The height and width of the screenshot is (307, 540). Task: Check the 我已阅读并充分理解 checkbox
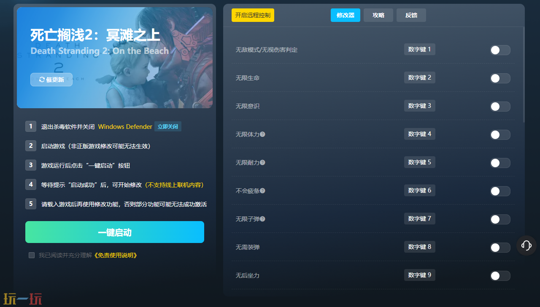(x=32, y=255)
